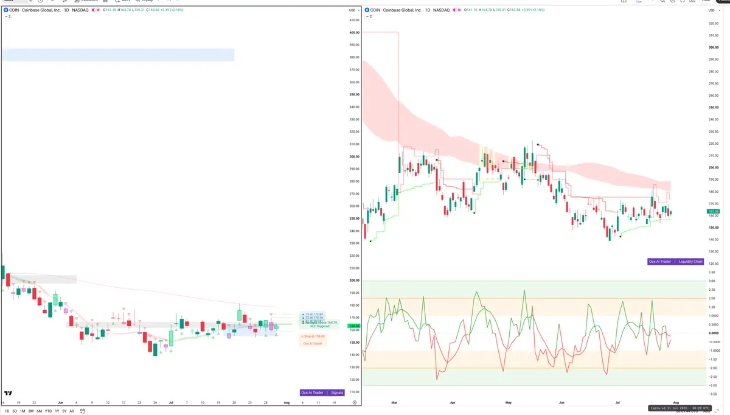The width and height of the screenshot is (730, 415).
Task: Click the Alert button in top toolbar
Action: pos(123,1)
